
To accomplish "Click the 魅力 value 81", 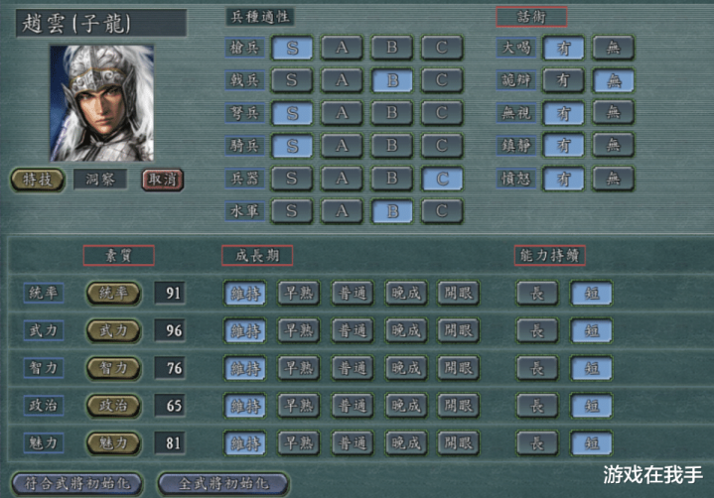I will [x=170, y=443].
